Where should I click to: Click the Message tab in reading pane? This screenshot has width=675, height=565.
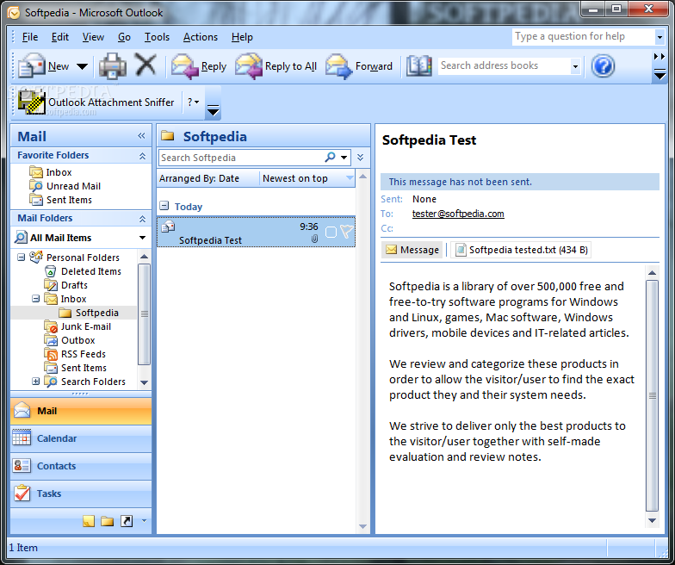click(x=412, y=250)
